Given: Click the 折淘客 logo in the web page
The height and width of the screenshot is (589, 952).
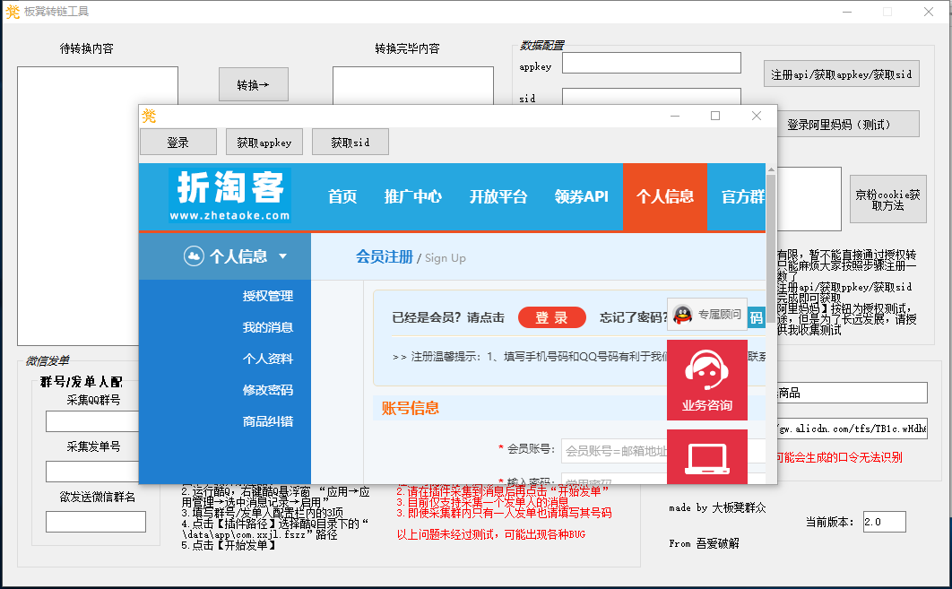Looking at the screenshot, I should 229,195.
